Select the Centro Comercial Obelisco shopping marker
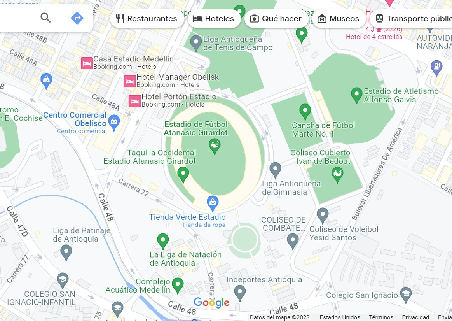The height and width of the screenshot is (321, 452). point(114,123)
